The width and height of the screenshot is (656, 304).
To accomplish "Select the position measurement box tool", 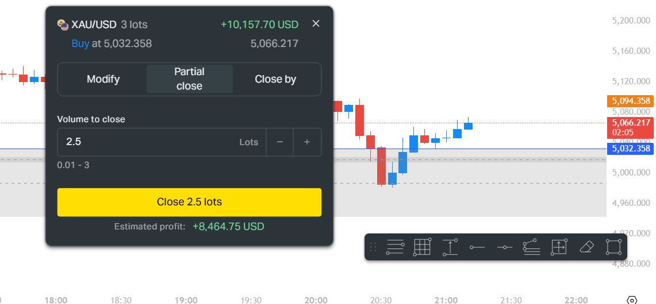I will [x=559, y=247].
